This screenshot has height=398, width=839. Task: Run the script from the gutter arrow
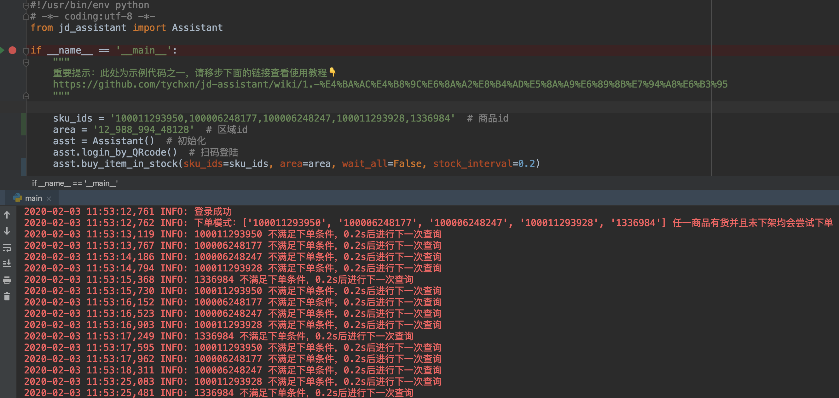tap(3, 50)
